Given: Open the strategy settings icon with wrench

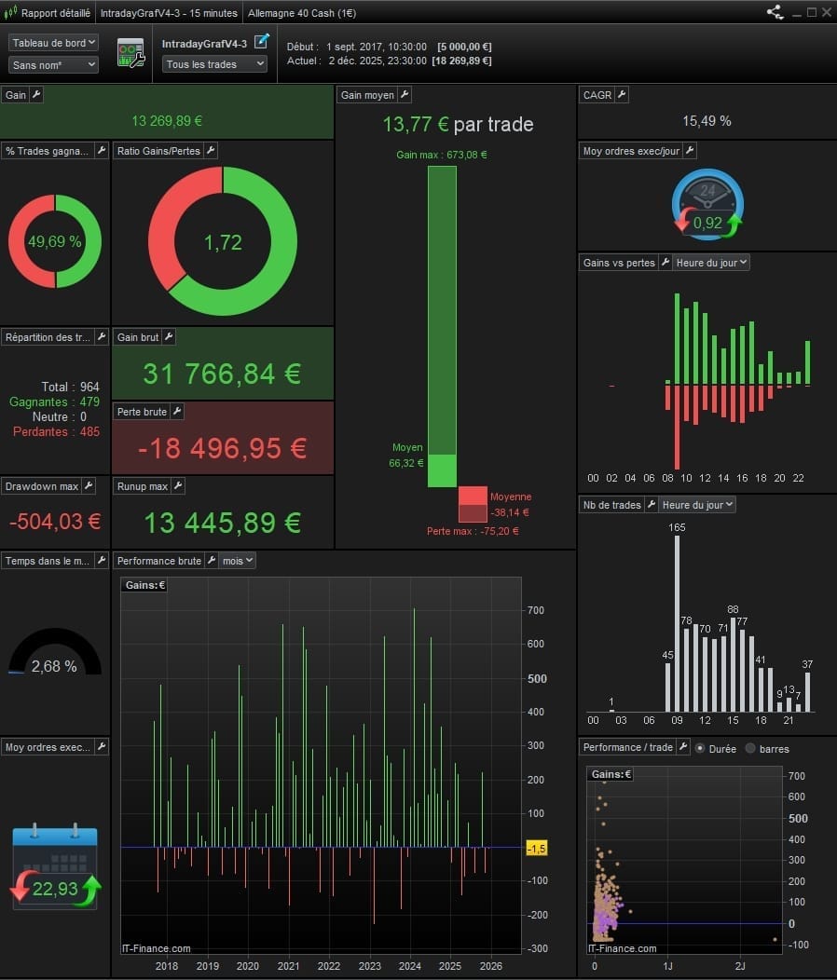Looking at the screenshot, I should [x=130, y=53].
